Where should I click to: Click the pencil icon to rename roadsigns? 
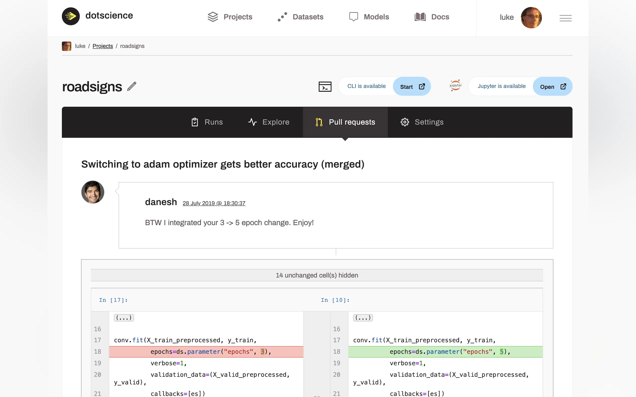[131, 86]
